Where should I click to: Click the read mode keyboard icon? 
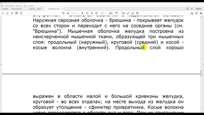click(116, 13)
